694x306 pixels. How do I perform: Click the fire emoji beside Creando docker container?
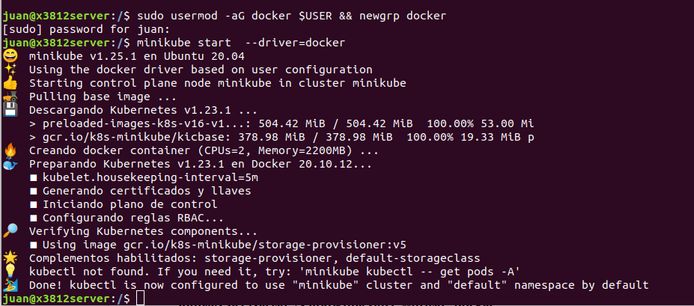tap(10, 150)
